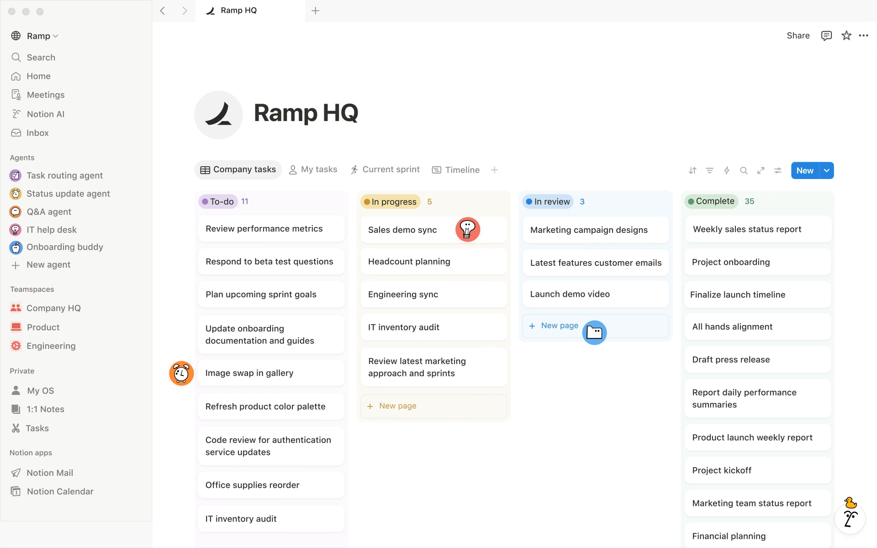
Task: Switch to the My tasks view
Action: 313,170
